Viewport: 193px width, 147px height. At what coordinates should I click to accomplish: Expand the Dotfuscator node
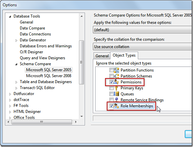[x=10, y=94]
